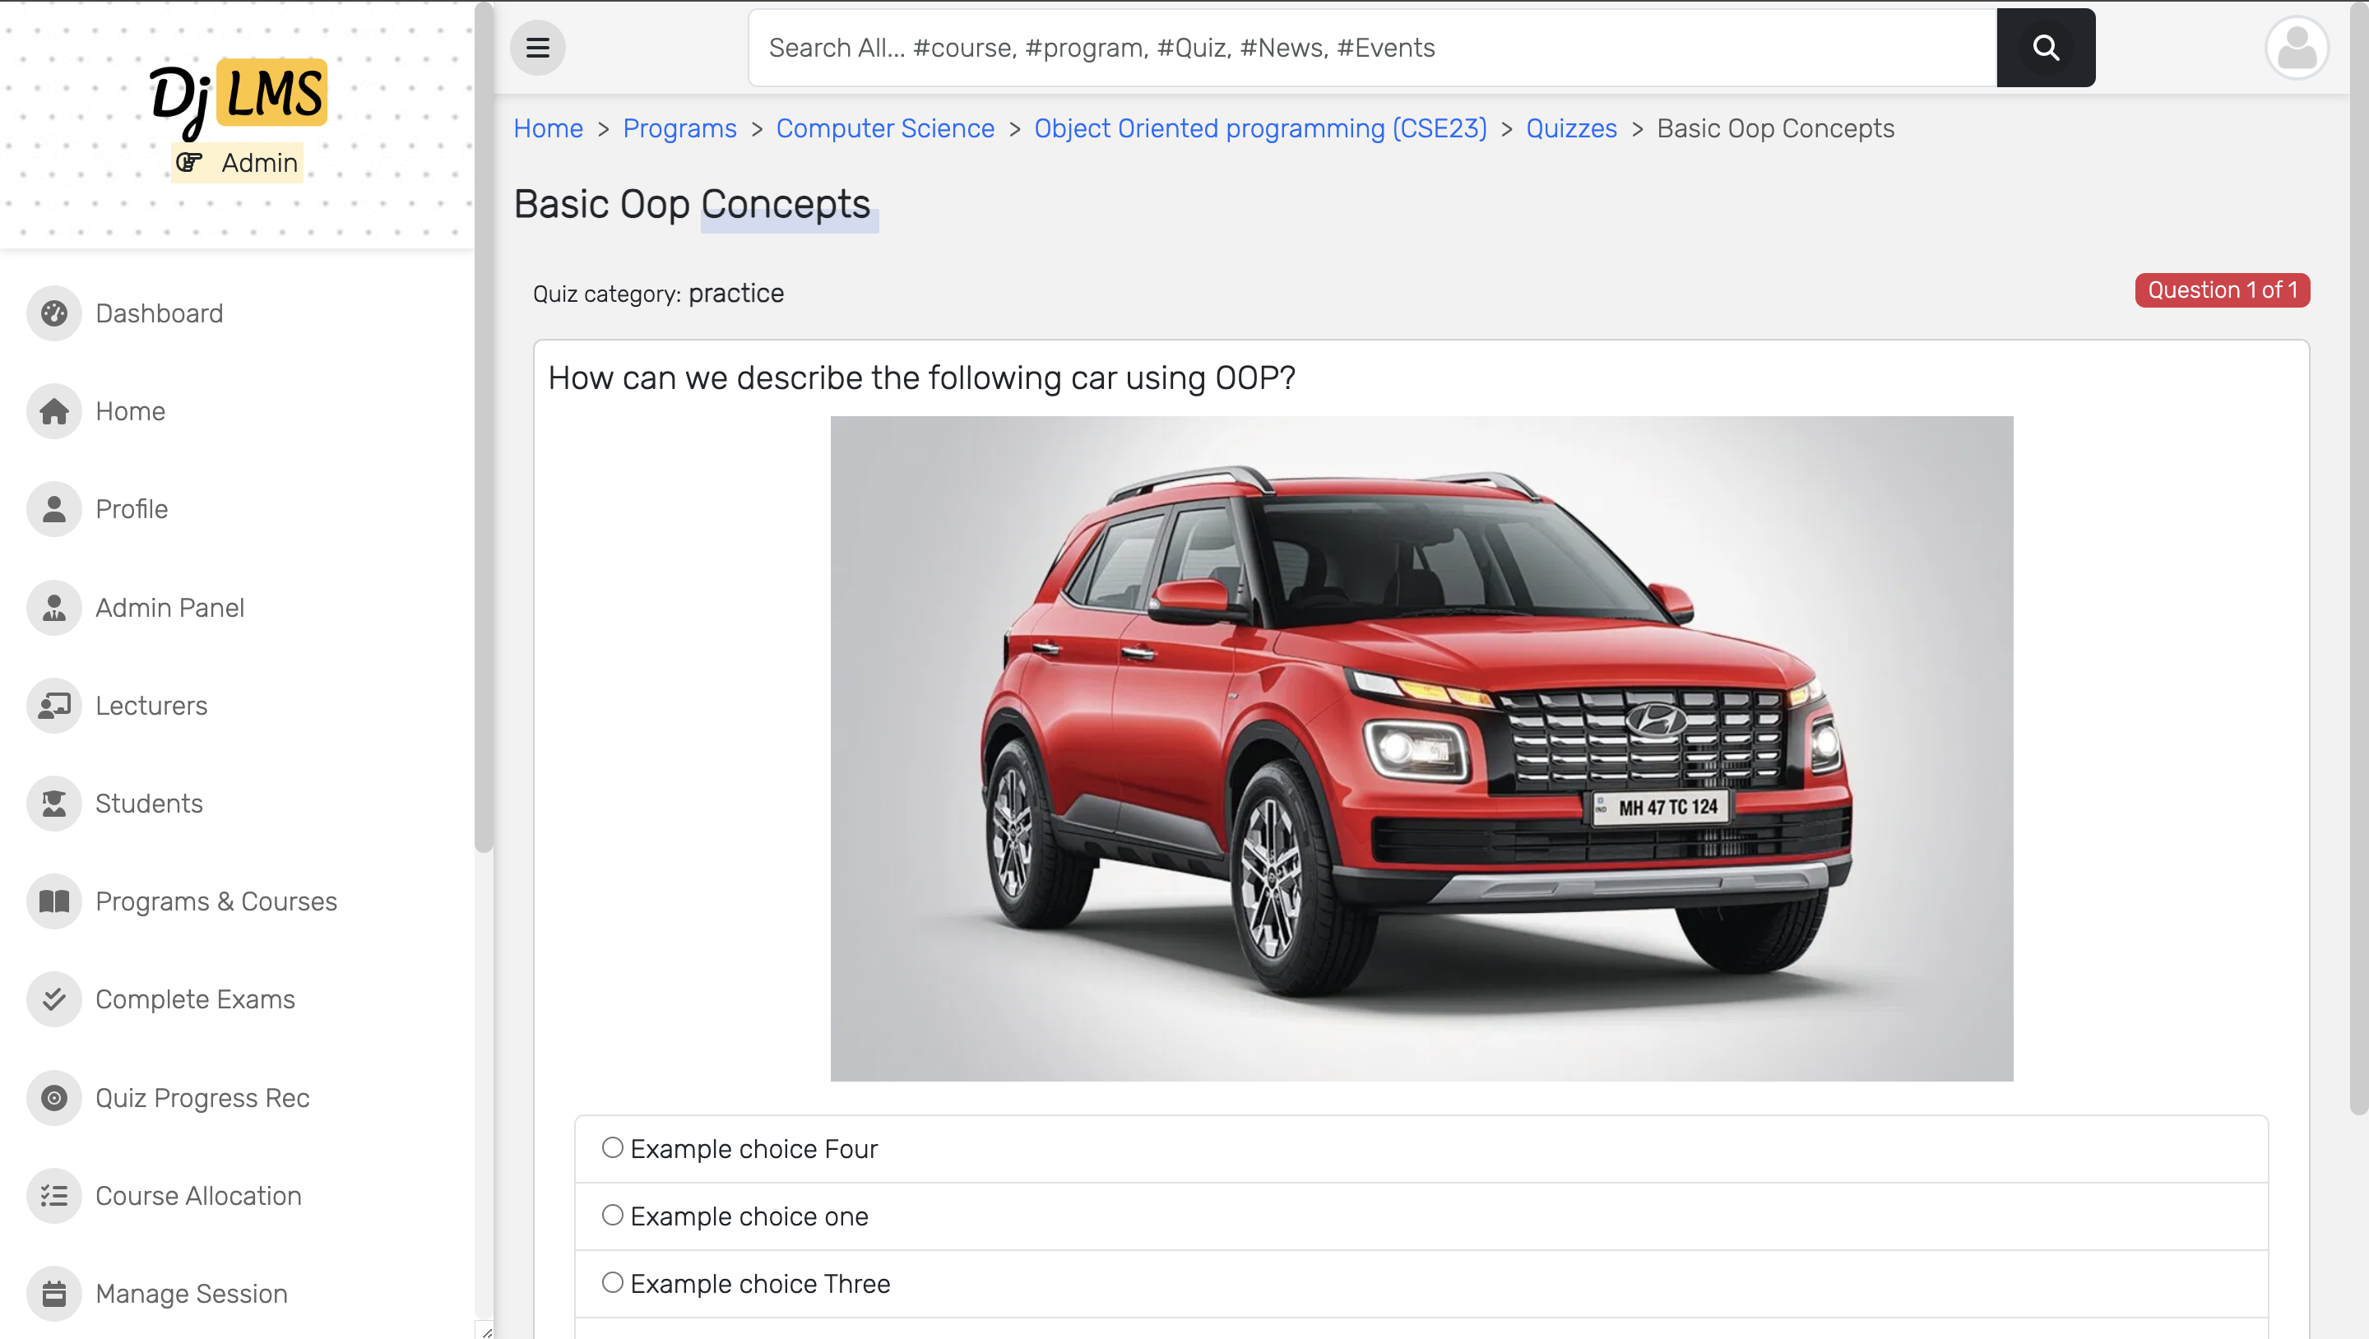Viewport: 2369px width, 1339px height.
Task: Click Object Oriented programming (CSE23) breadcrumb
Action: [1260, 129]
